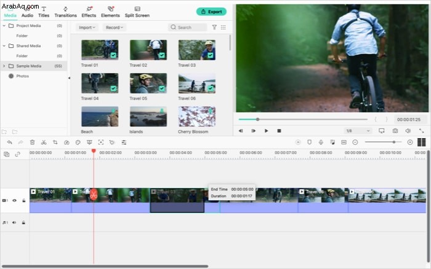Select the Travel 04 media clip
The width and height of the screenshot is (431, 269).
tap(100, 83)
